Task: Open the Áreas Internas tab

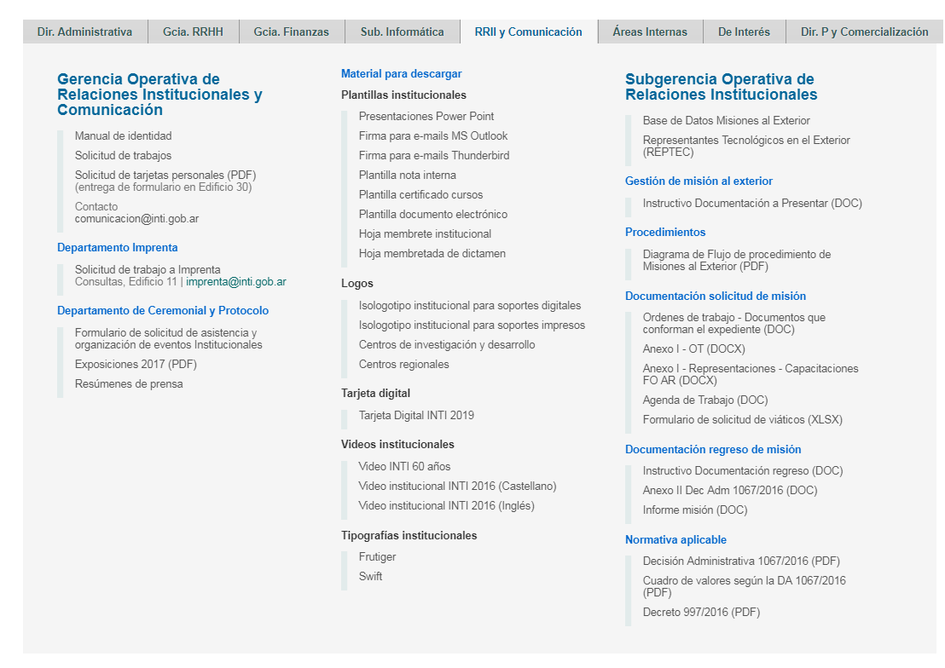Action: (649, 32)
